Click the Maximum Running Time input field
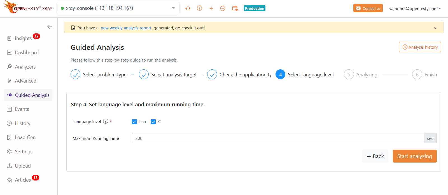Screen dimensions: 448x195 tap(278, 138)
